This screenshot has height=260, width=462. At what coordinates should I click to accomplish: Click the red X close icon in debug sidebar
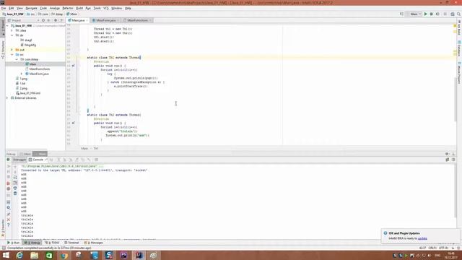(x=8, y=220)
